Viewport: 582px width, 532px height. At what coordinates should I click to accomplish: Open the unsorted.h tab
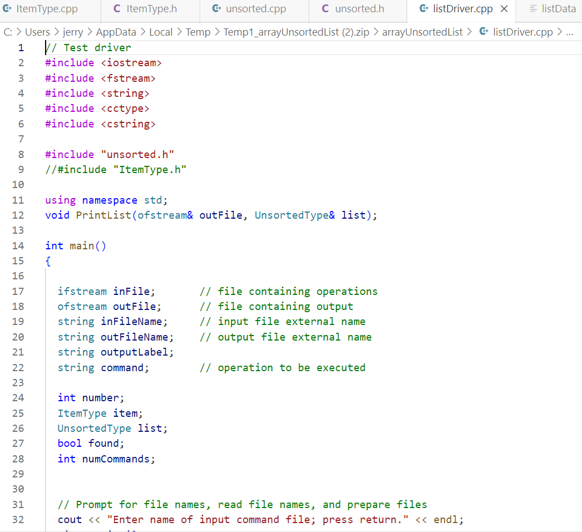359,9
